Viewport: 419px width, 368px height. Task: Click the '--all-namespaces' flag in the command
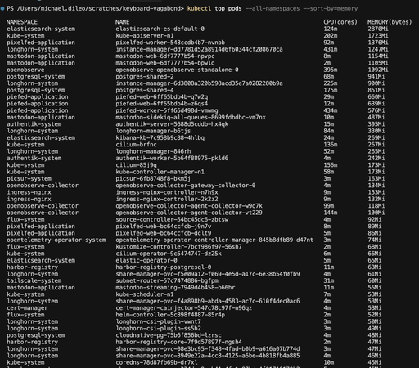(x=273, y=8)
